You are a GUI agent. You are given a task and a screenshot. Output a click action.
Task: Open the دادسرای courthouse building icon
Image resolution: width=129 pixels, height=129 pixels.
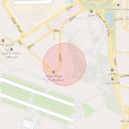pyautogui.click(x=3, y=41)
